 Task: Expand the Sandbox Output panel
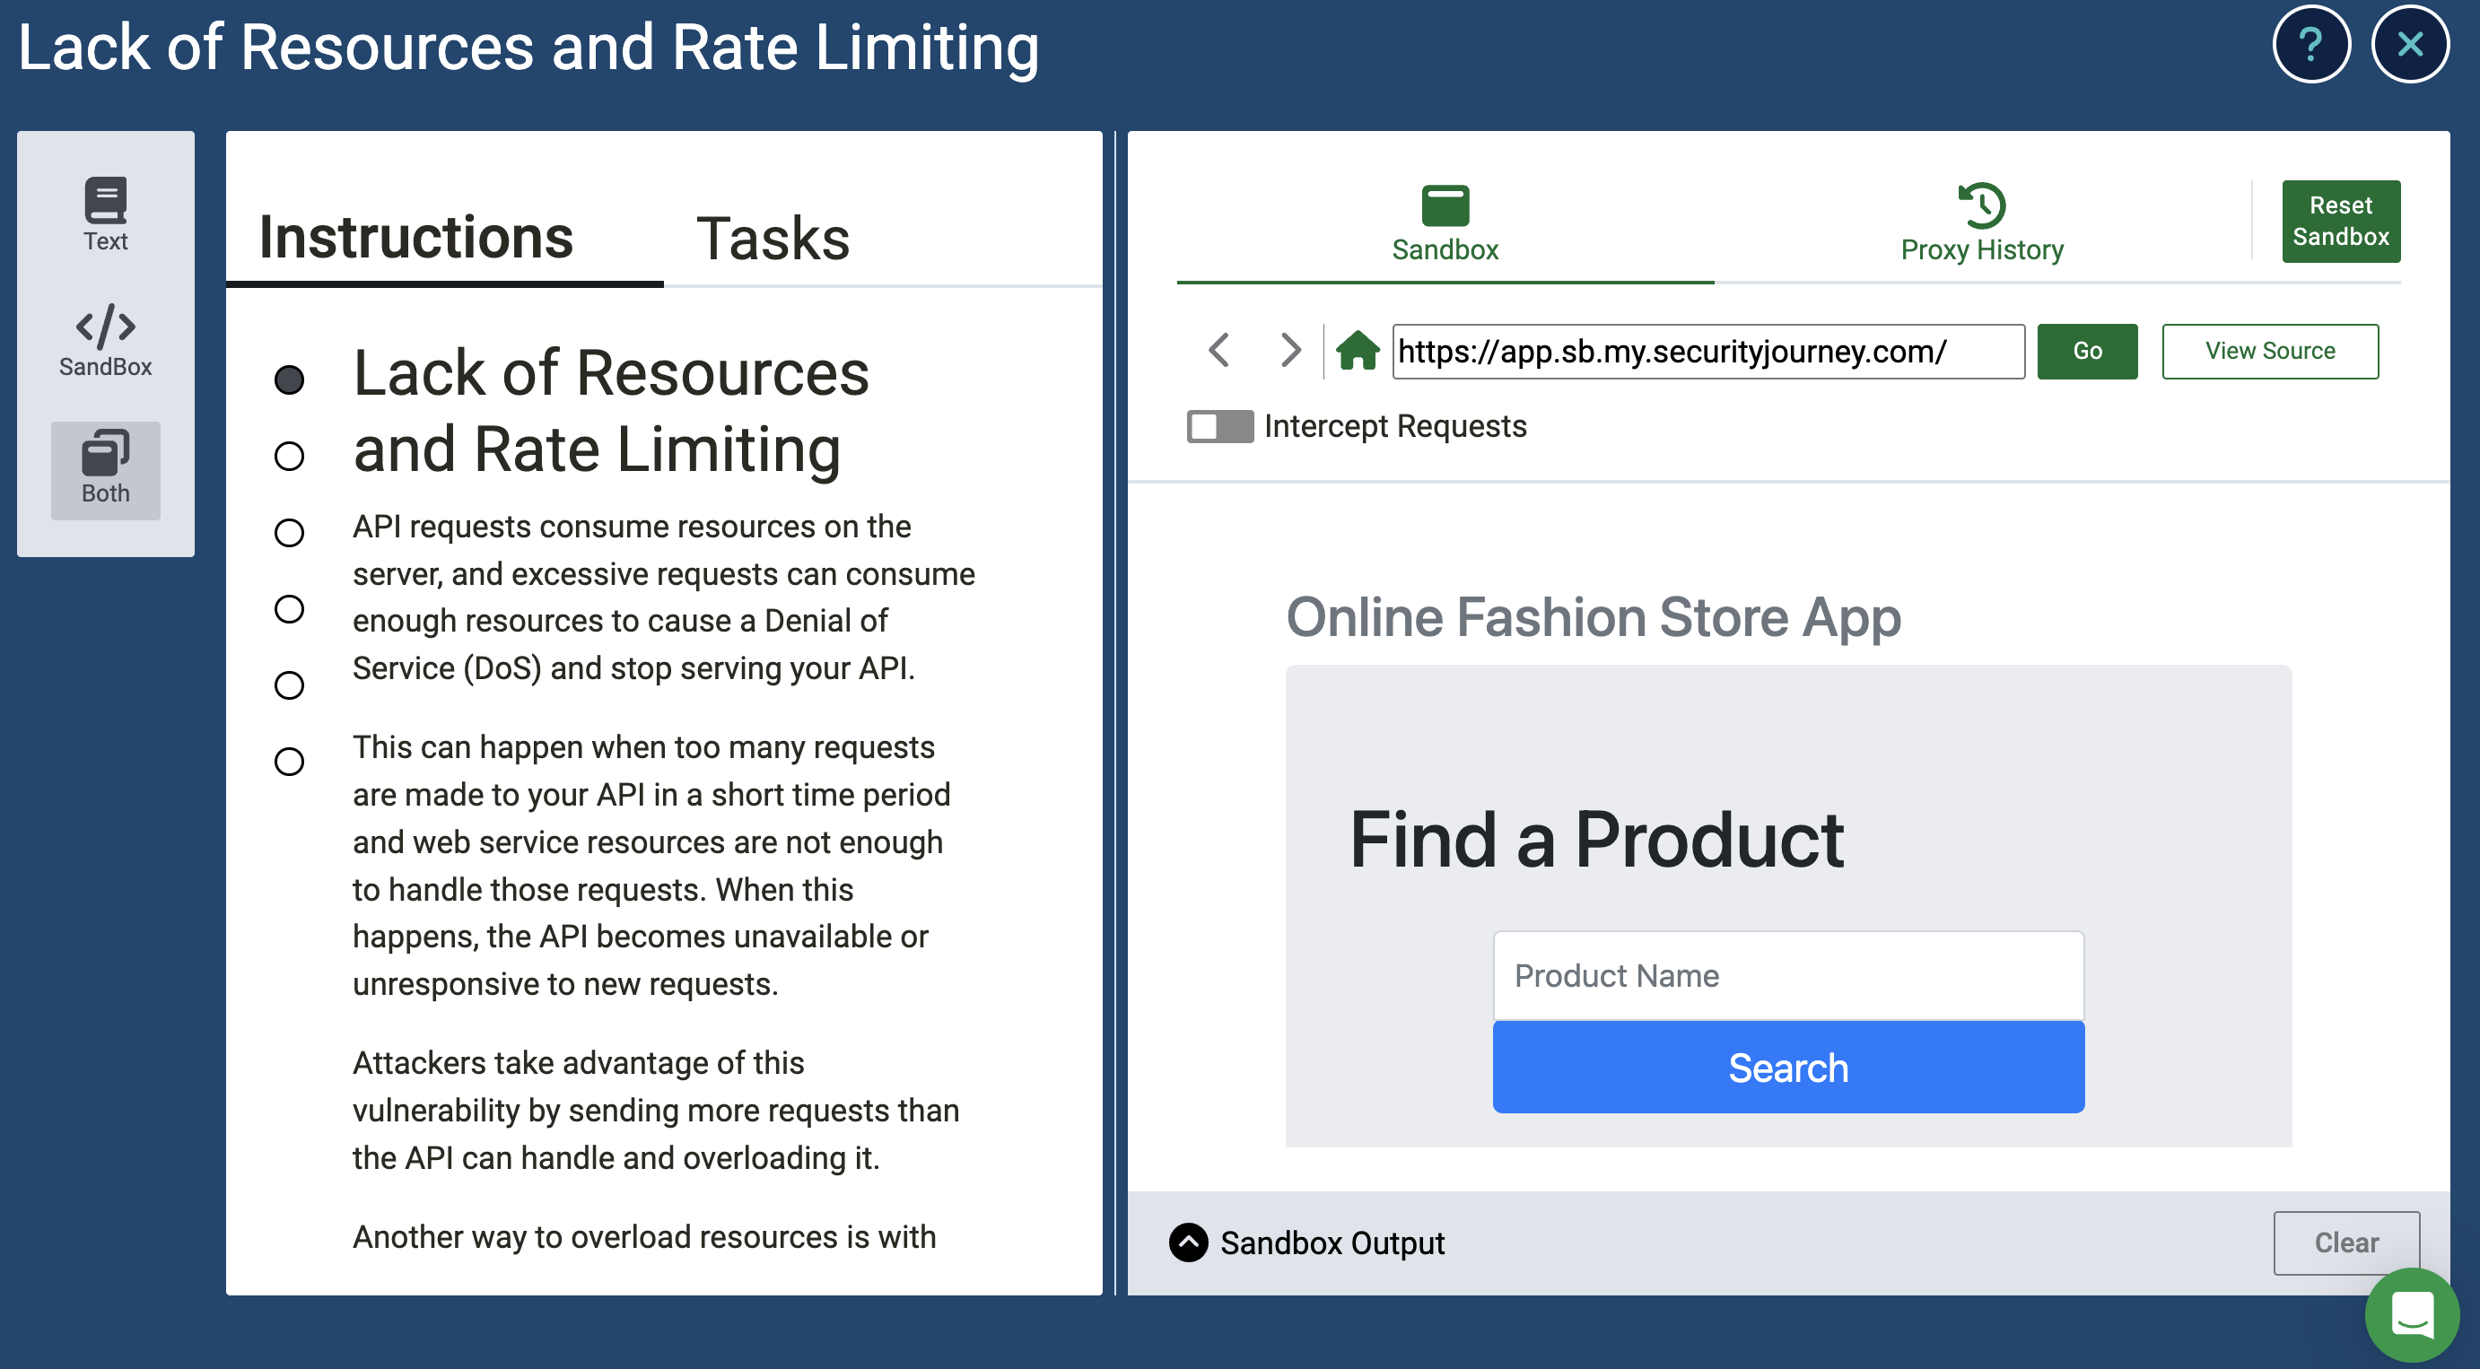1188,1243
